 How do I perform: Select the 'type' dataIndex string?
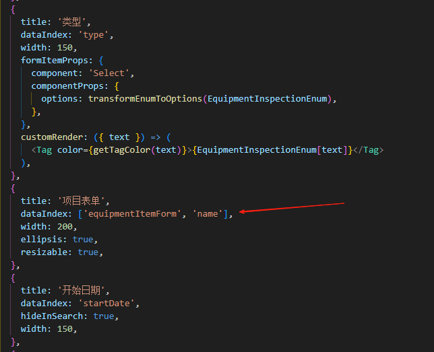[94, 35]
